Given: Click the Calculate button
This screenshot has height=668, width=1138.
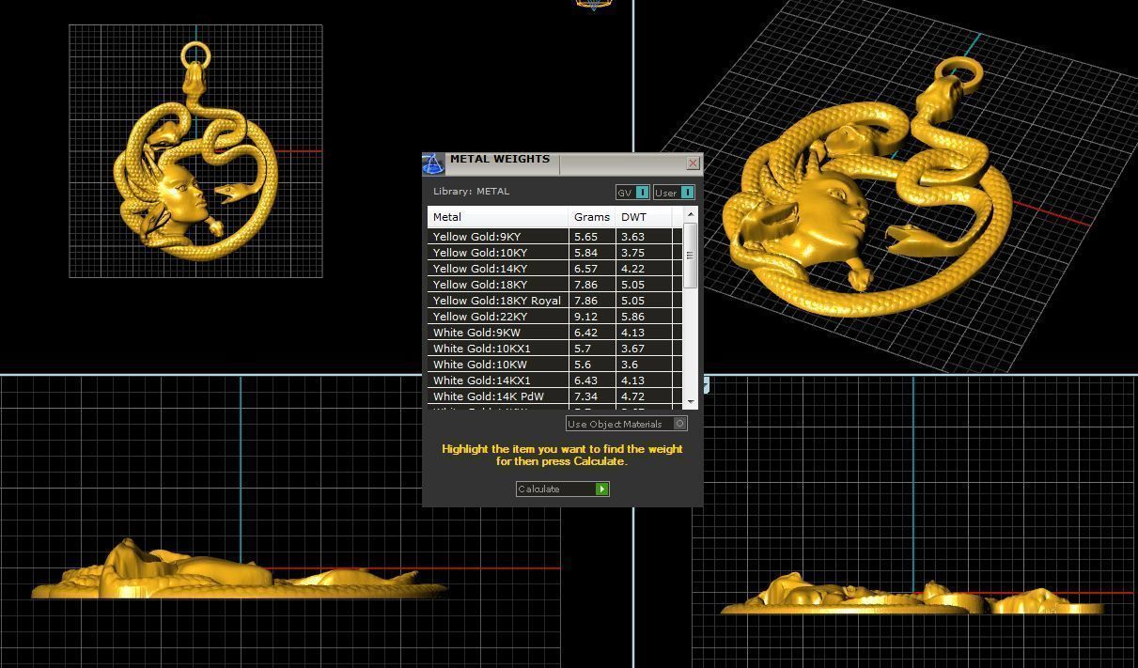Looking at the screenshot, I should 563,489.
